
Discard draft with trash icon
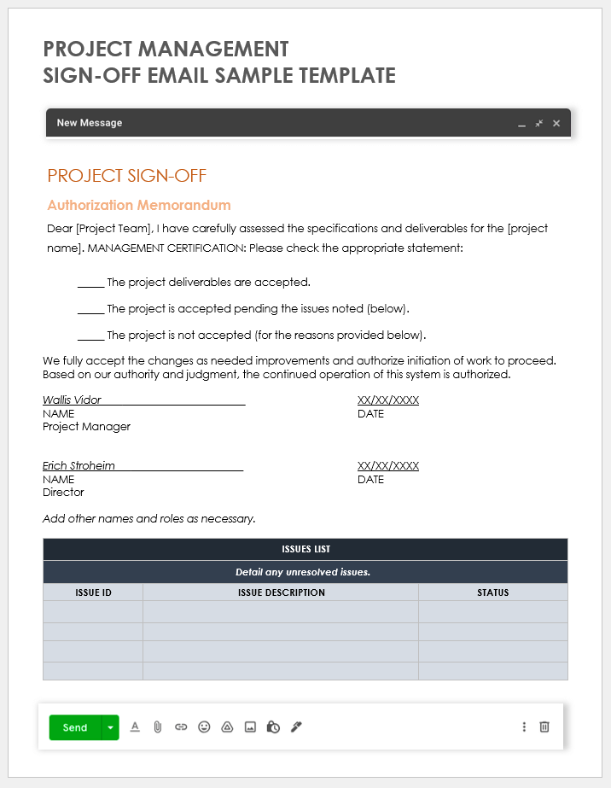pyautogui.click(x=544, y=727)
